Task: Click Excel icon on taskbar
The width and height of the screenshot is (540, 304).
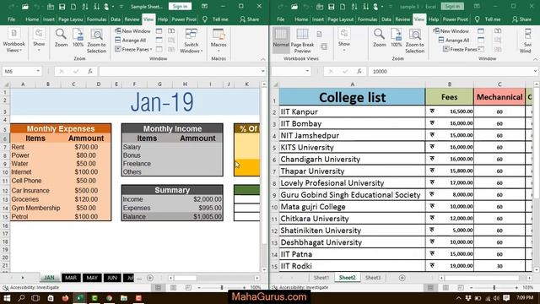Action: pyautogui.click(x=80, y=298)
